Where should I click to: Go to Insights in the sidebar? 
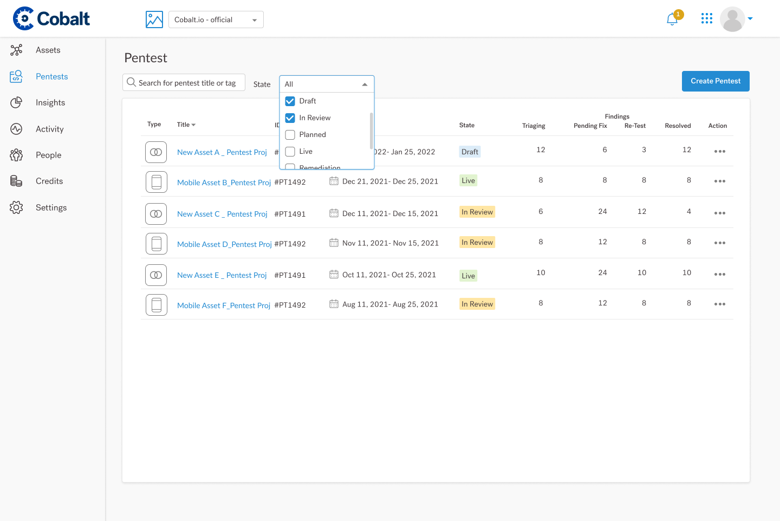coord(50,102)
